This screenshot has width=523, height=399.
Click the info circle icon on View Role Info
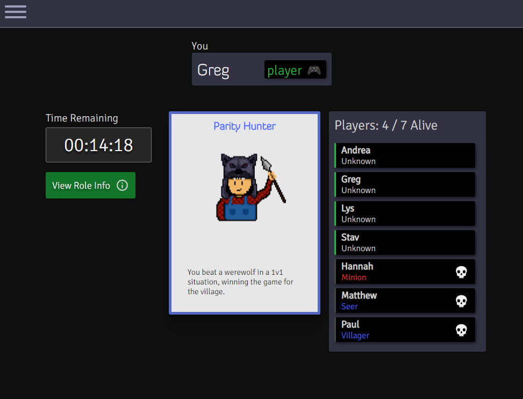[123, 186]
